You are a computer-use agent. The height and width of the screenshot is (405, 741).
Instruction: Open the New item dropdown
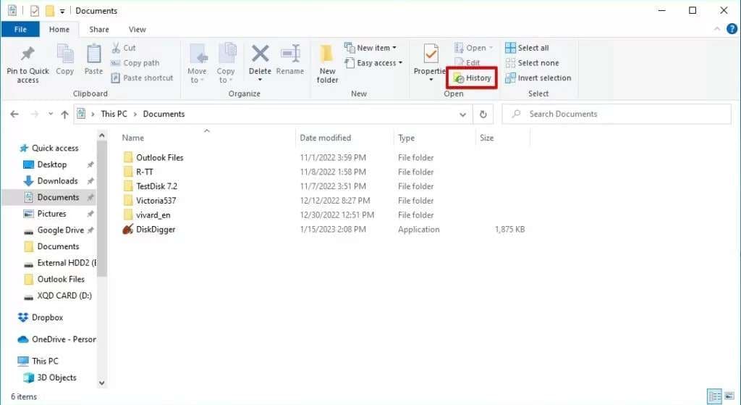(370, 48)
